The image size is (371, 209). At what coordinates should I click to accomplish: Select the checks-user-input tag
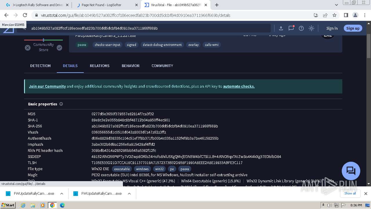point(108,45)
